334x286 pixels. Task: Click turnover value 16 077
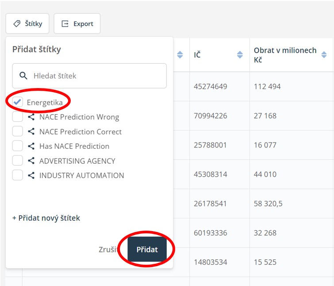[x=265, y=145]
